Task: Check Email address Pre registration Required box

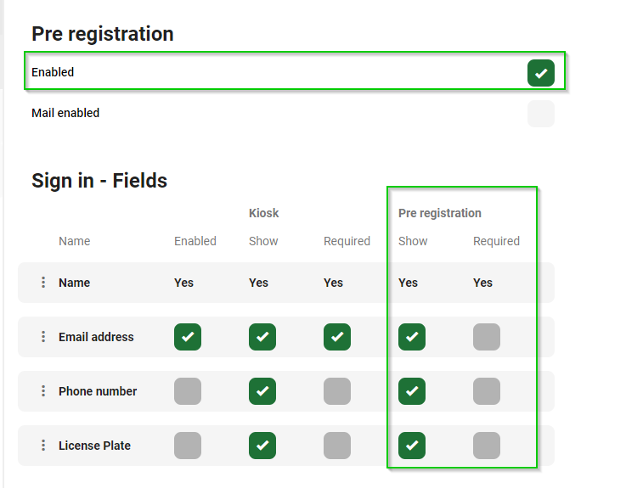Action: 487,337
